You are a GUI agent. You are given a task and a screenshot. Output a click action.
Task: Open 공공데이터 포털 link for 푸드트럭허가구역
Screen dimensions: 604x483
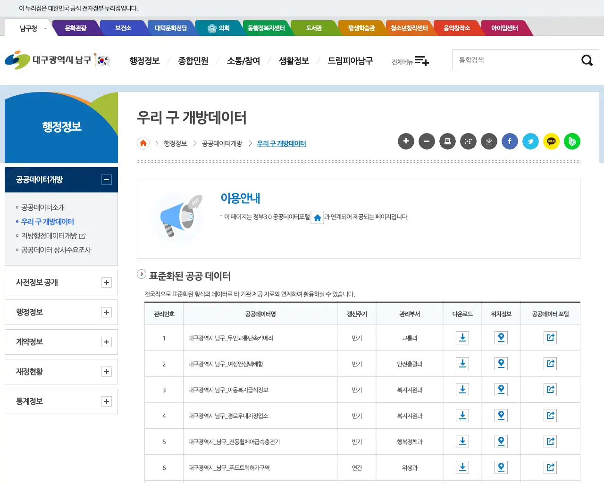coord(550,467)
